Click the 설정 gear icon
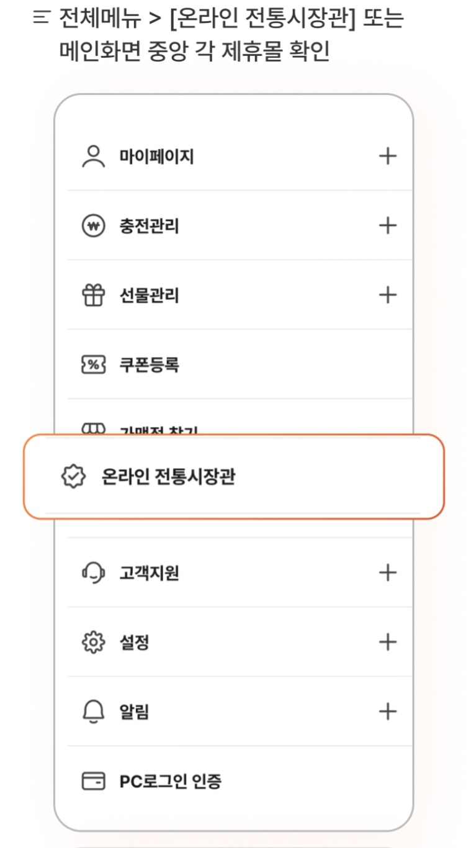The height and width of the screenshot is (848, 471). tap(92, 643)
